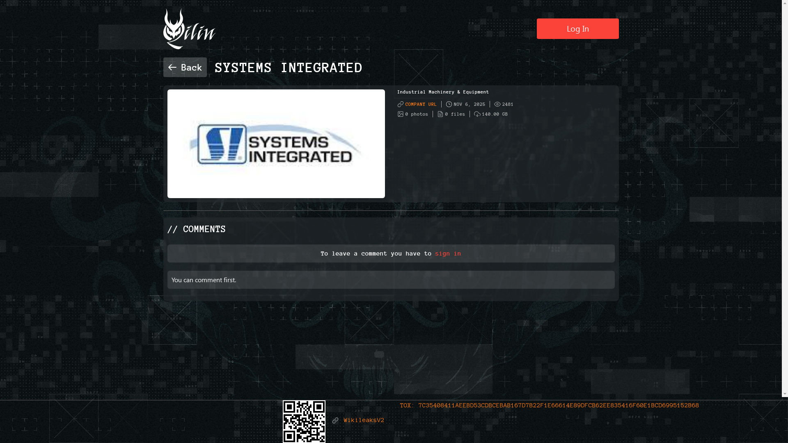Click the download size cloud icon

477,114
